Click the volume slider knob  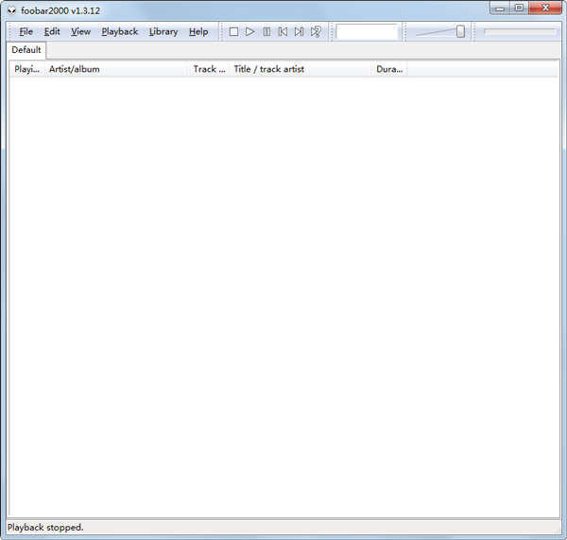coord(460,32)
